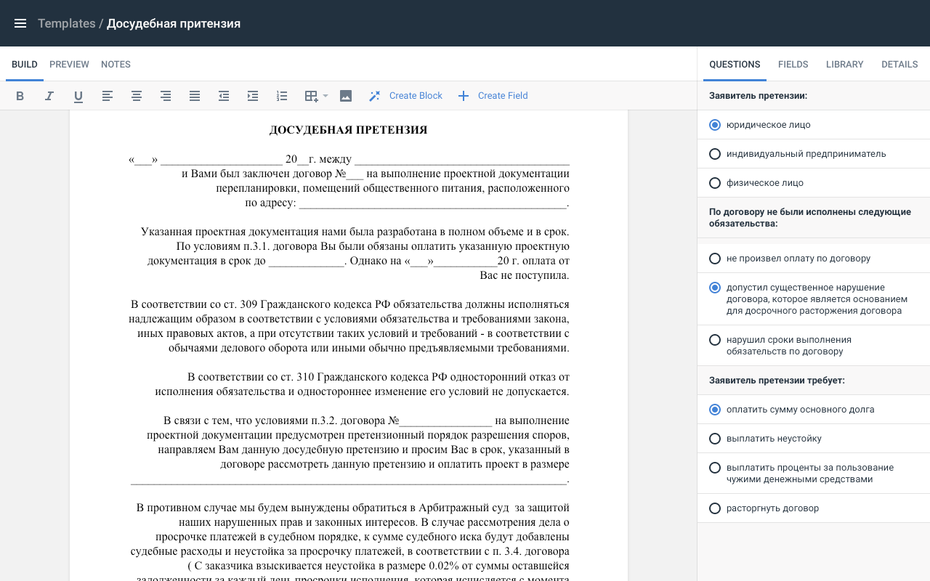The image size is (930, 581).
Task: Increase paragraph indent
Action: (x=253, y=96)
